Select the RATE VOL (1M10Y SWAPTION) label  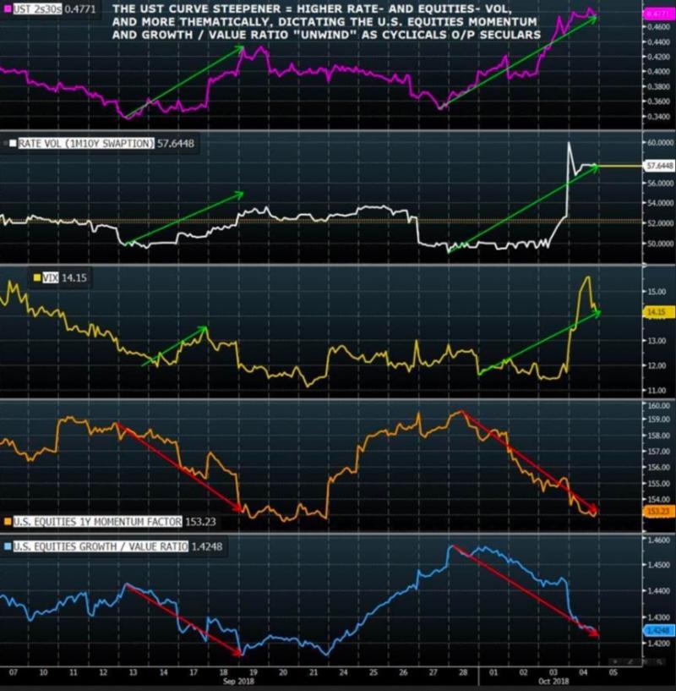click(x=85, y=144)
